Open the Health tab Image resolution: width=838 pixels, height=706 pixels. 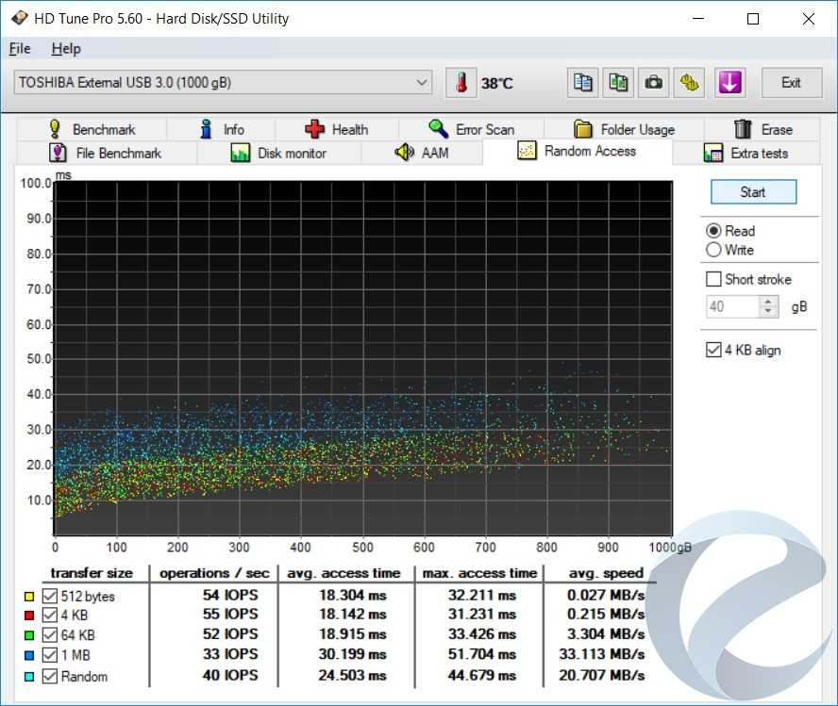pos(336,129)
